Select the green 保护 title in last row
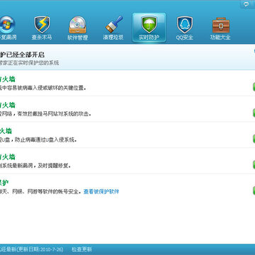Image resolution: width=255 pixels, height=255 pixels. pos(4,183)
